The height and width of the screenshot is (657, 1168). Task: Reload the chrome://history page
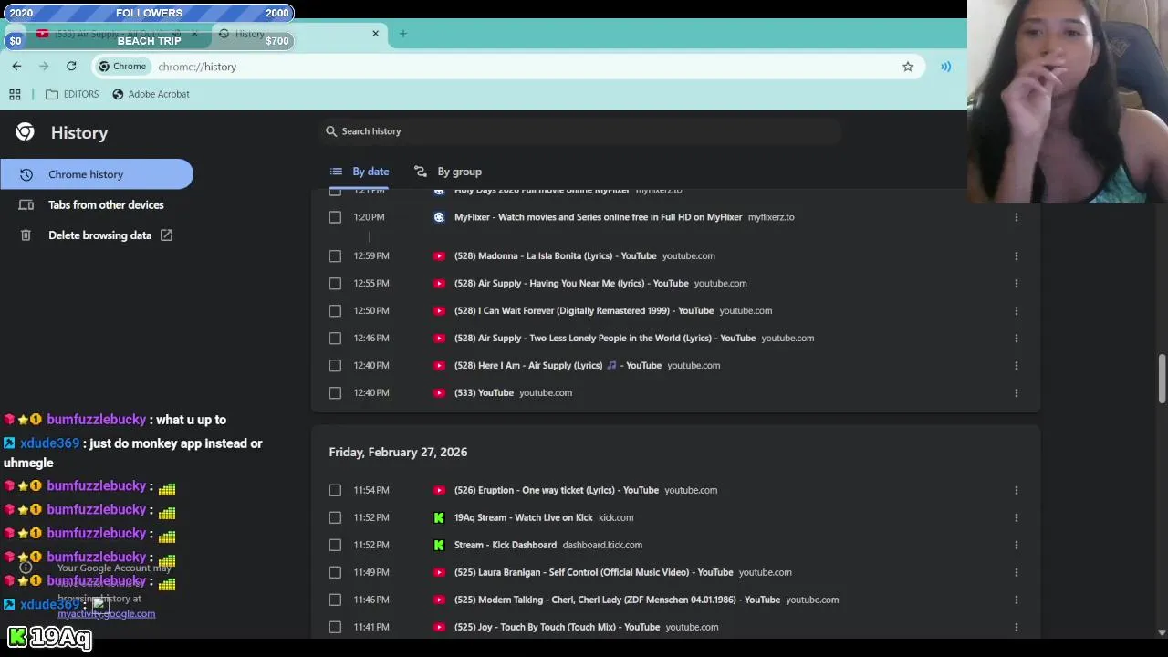tap(71, 67)
